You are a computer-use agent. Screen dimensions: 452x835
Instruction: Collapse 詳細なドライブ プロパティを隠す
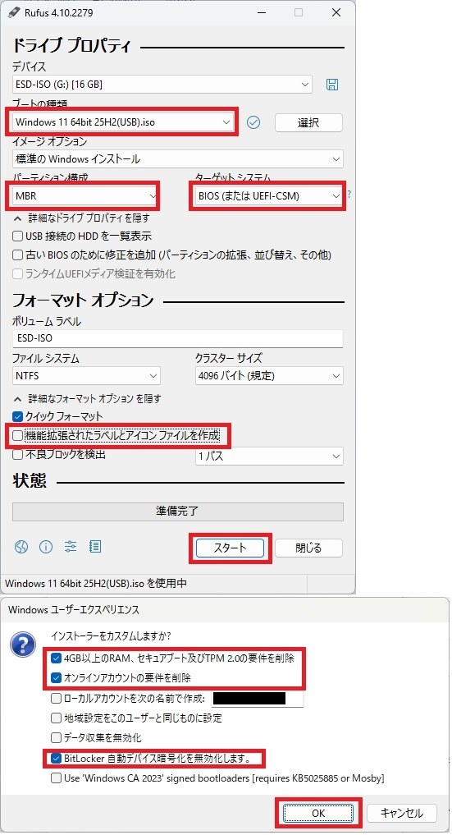82,218
